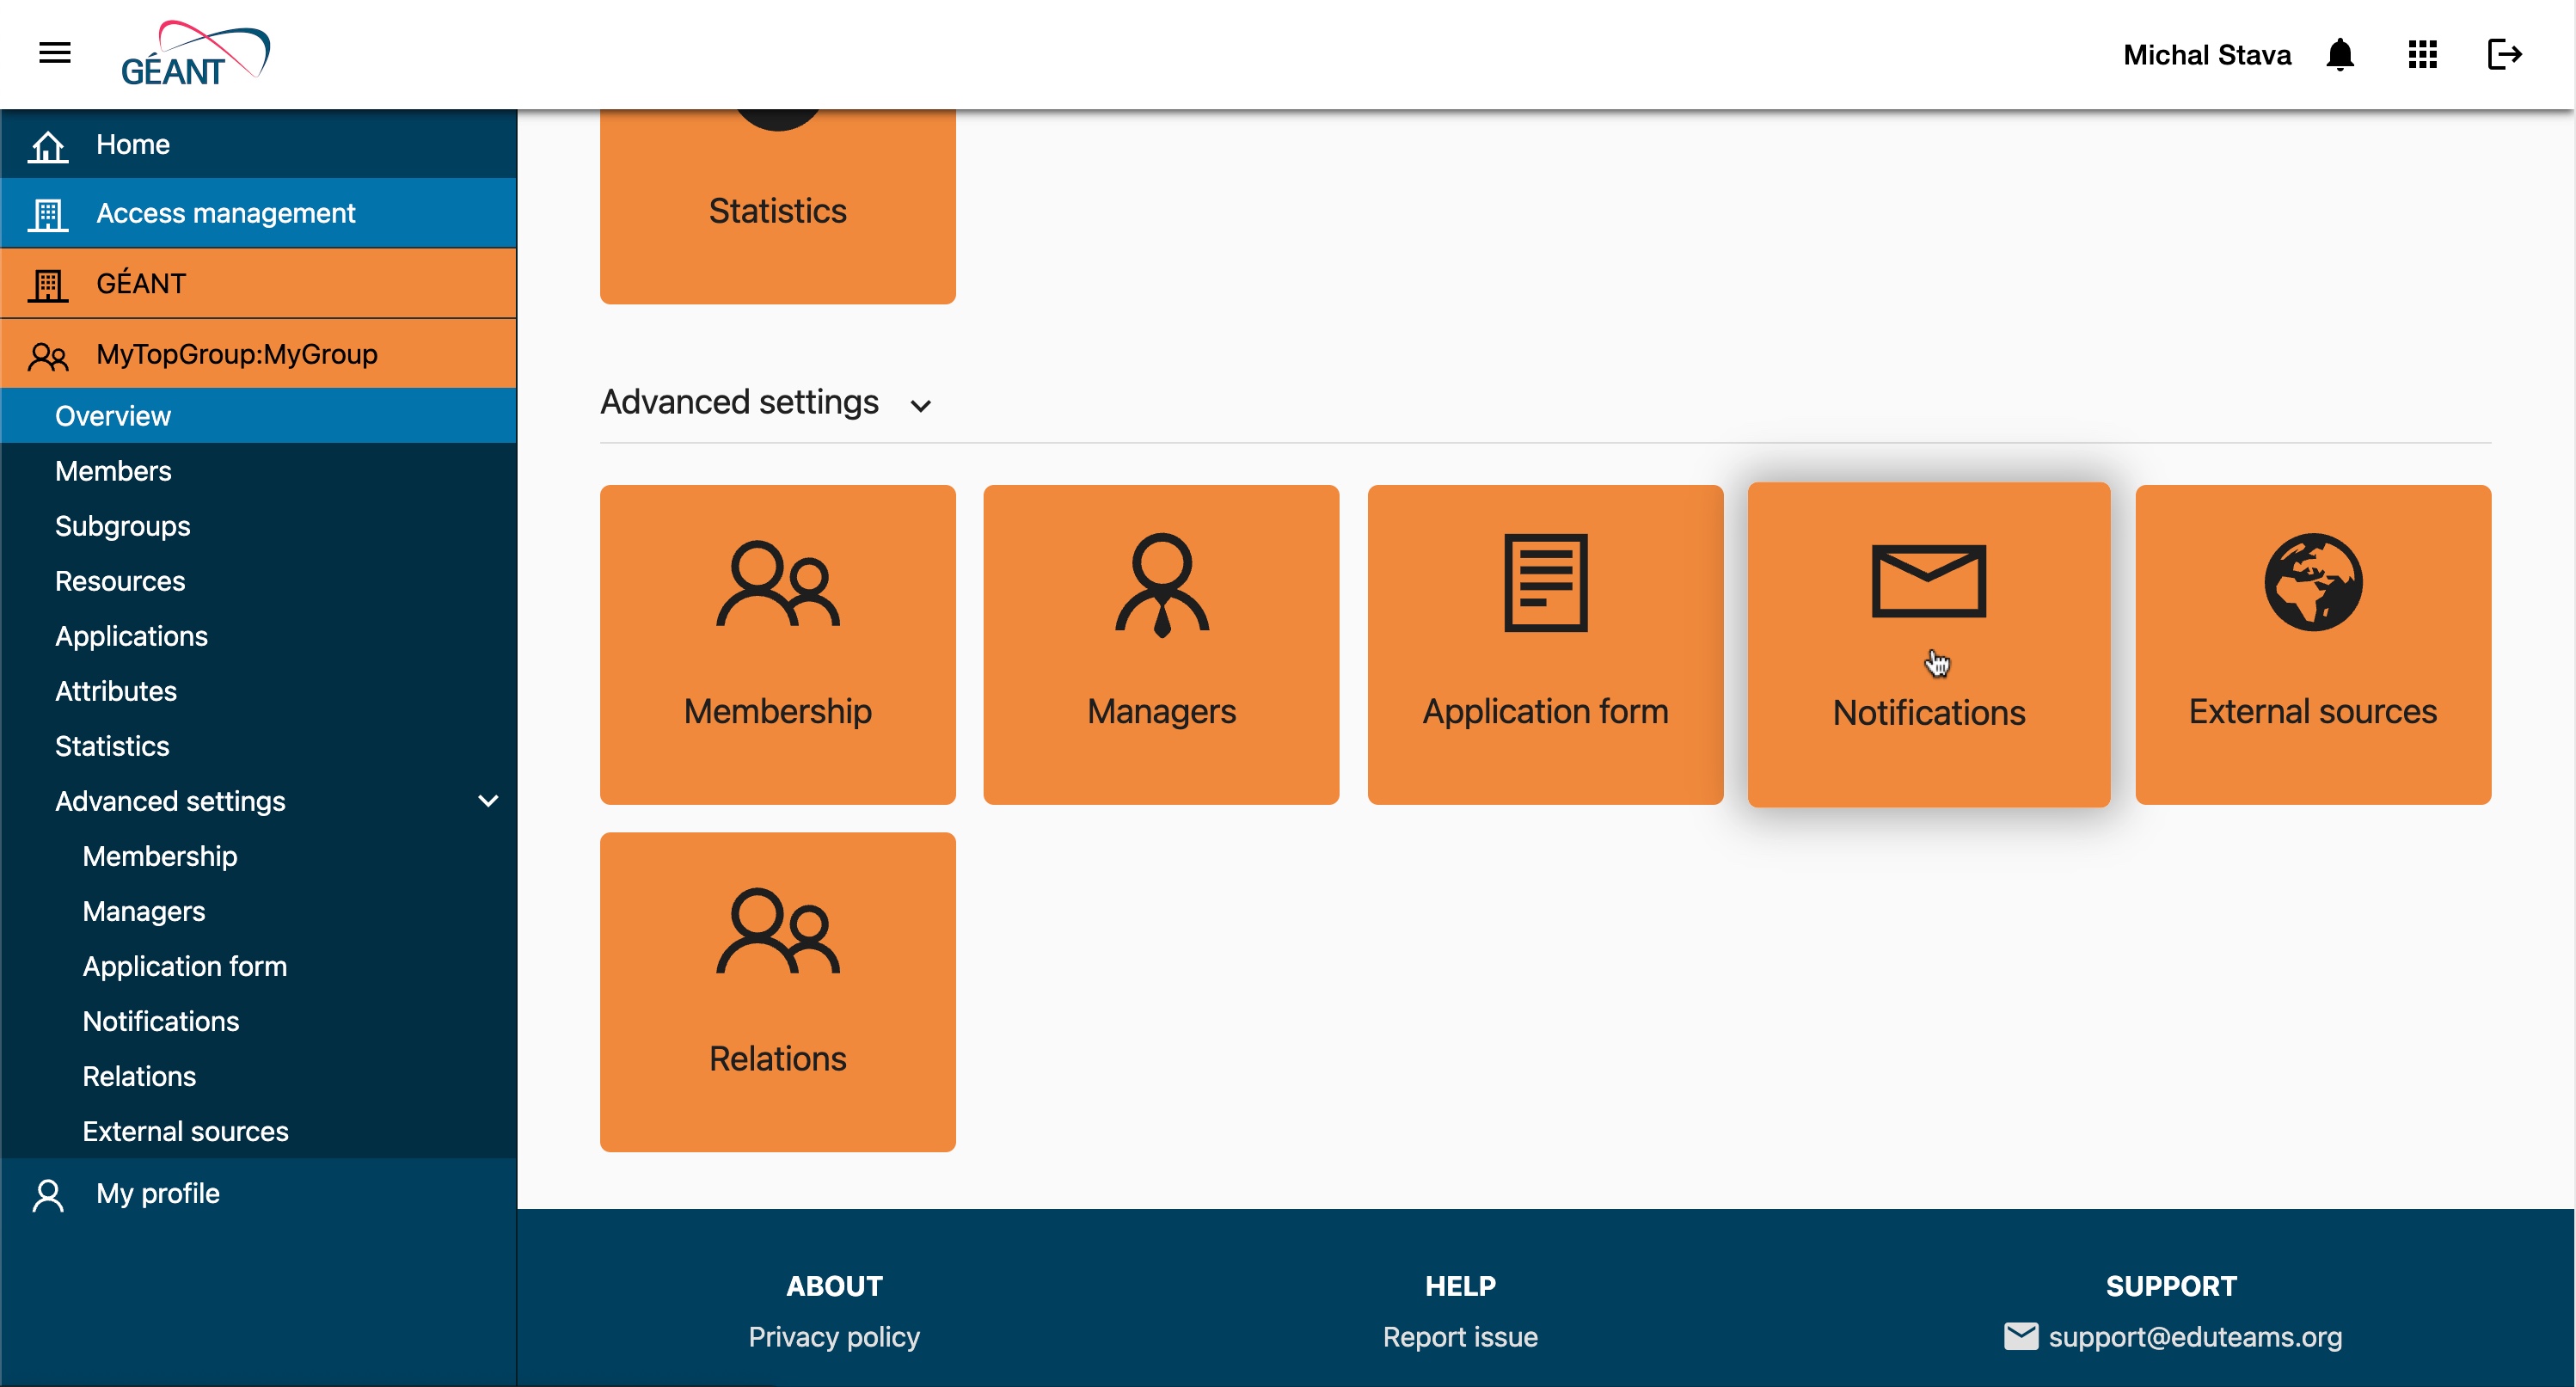Click the GÉANT logo
The width and height of the screenshot is (2576, 1387).
pyautogui.click(x=196, y=54)
